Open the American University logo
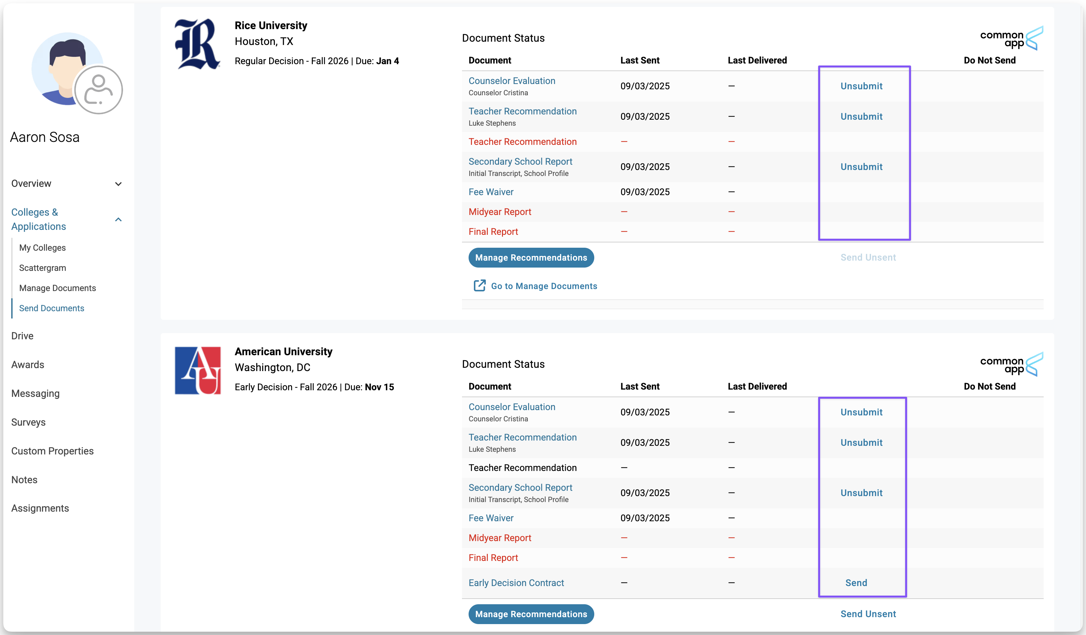1086x635 pixels. coord(198,370)
